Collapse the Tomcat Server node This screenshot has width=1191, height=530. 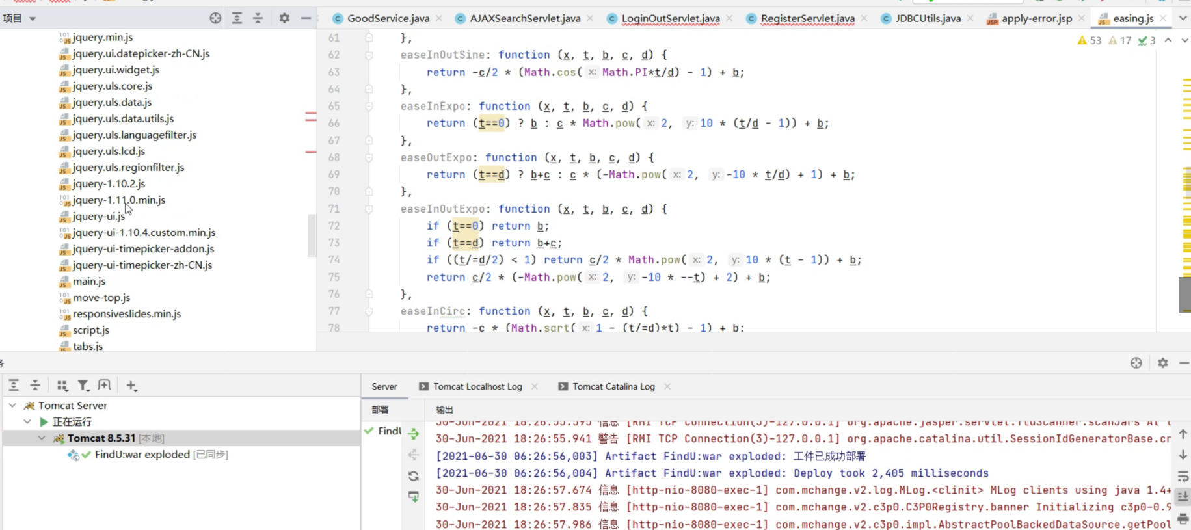click(x=12, y=405)
